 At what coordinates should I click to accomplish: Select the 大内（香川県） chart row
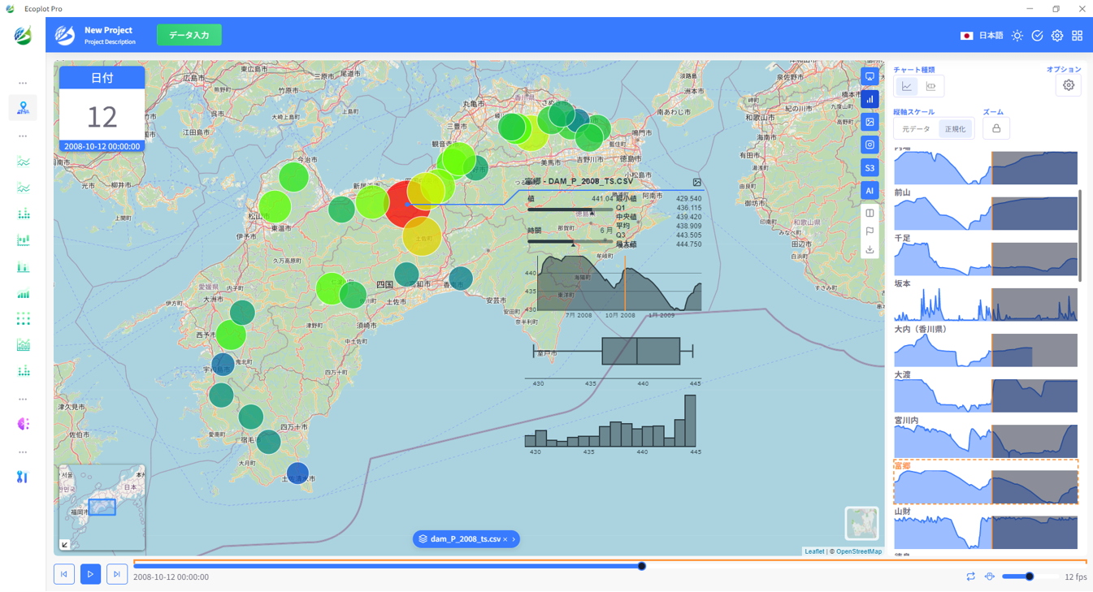coord(986,346)
